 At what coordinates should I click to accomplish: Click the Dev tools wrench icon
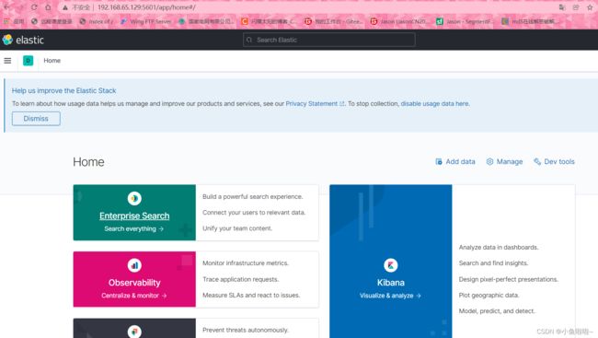(x=537, y=161)
